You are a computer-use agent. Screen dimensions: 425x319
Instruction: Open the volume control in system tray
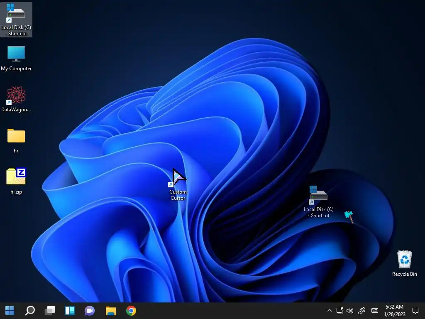coord(350,311)
